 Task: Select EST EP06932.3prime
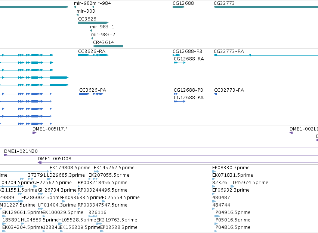[x=231, y=190]
